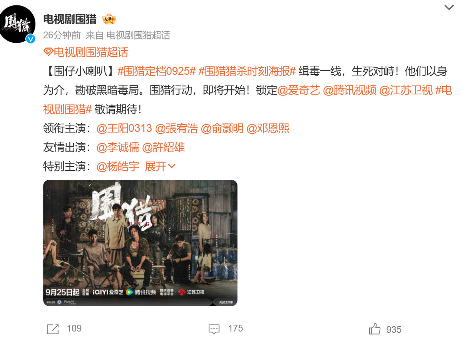Expand full post text with 展开
Image resolution: width=462 pixels, height=337 pixels.
(160, 166)
